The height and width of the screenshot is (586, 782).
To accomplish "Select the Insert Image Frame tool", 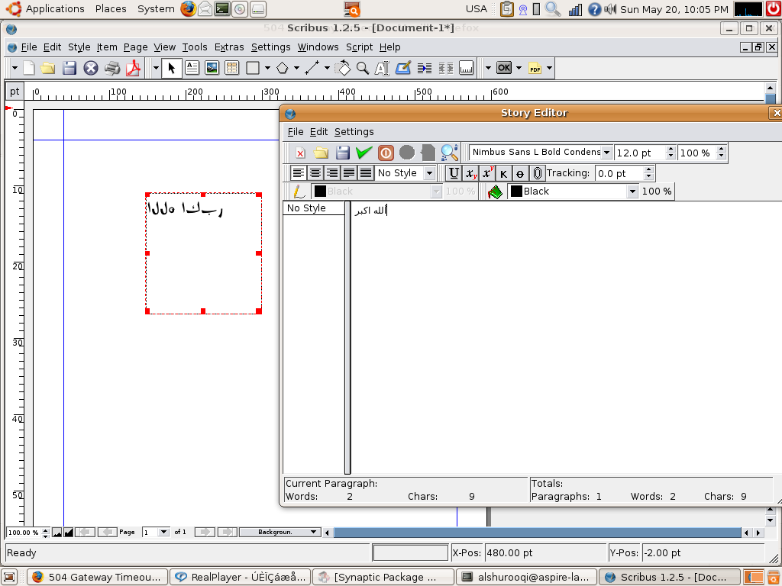I will (212, 68).
